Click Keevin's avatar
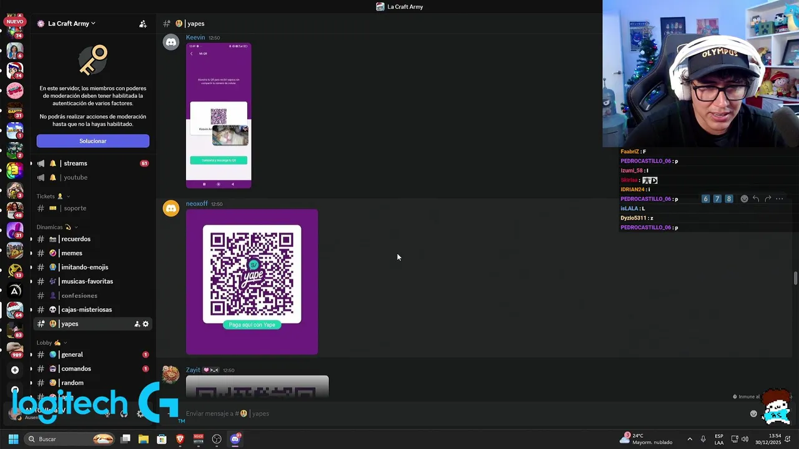 171,42
